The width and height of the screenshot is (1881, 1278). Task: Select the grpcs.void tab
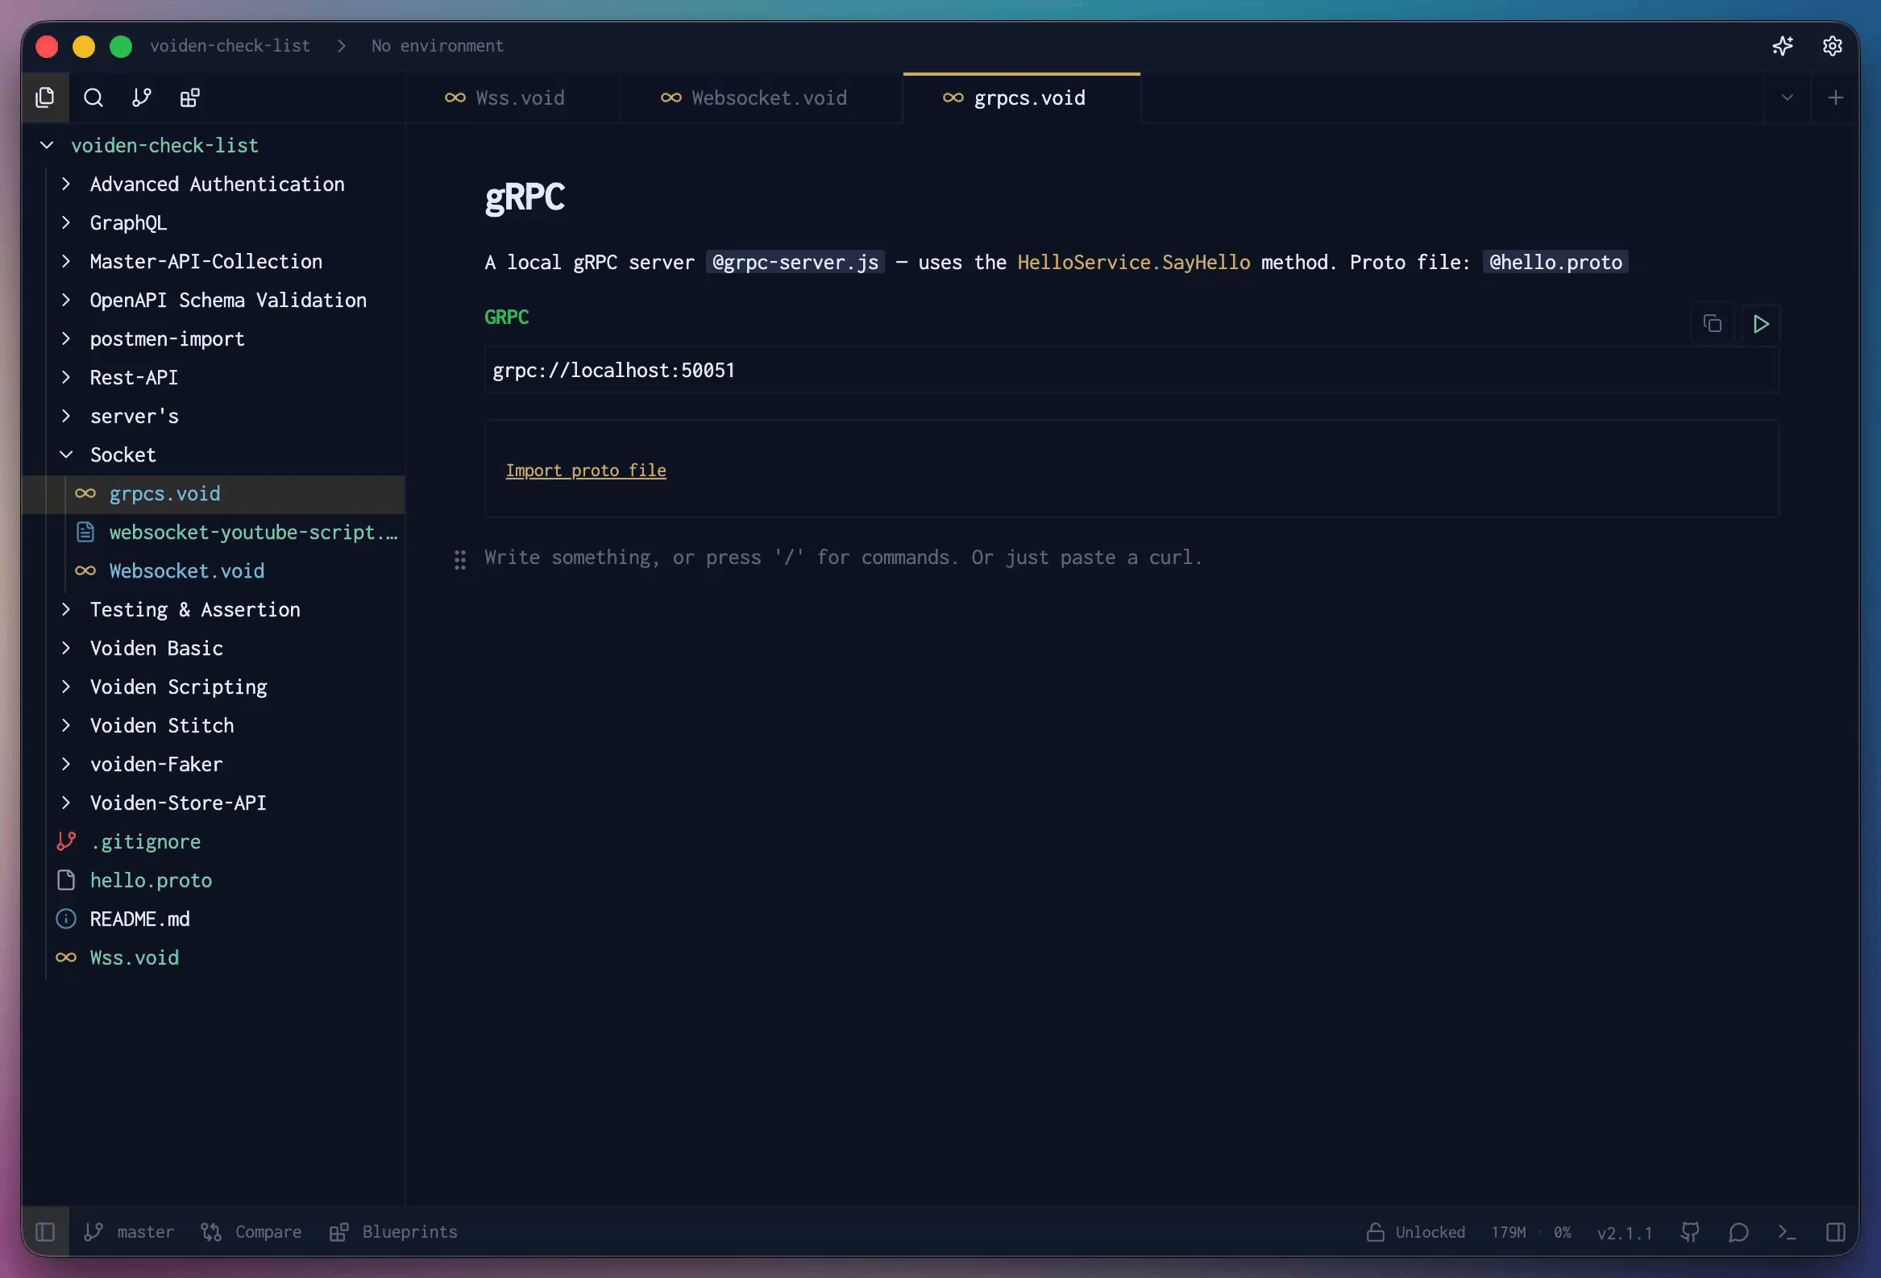click(x=1021, y=98)
